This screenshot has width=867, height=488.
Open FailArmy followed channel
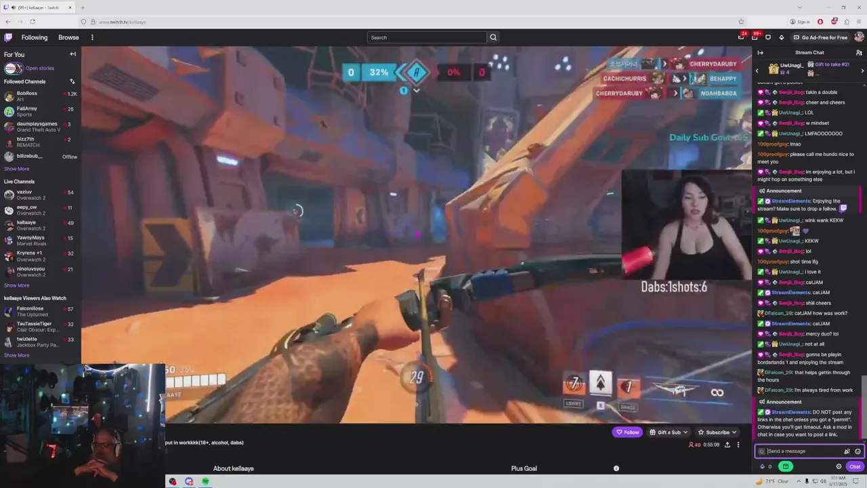41,111
